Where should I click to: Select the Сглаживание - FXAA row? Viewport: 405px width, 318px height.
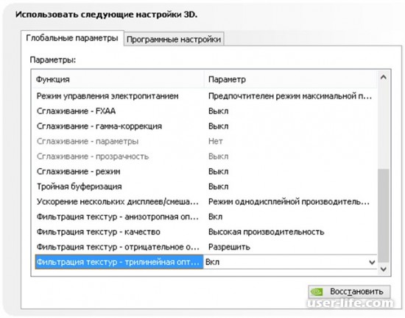(x=206, y=111)
